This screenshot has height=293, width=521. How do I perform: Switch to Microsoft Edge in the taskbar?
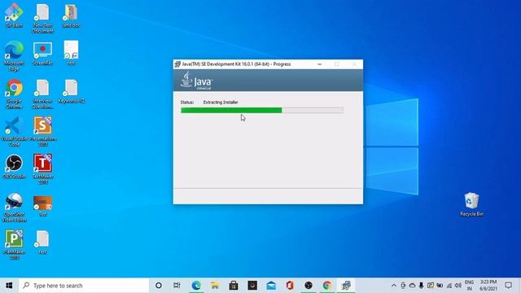[196, 286]
